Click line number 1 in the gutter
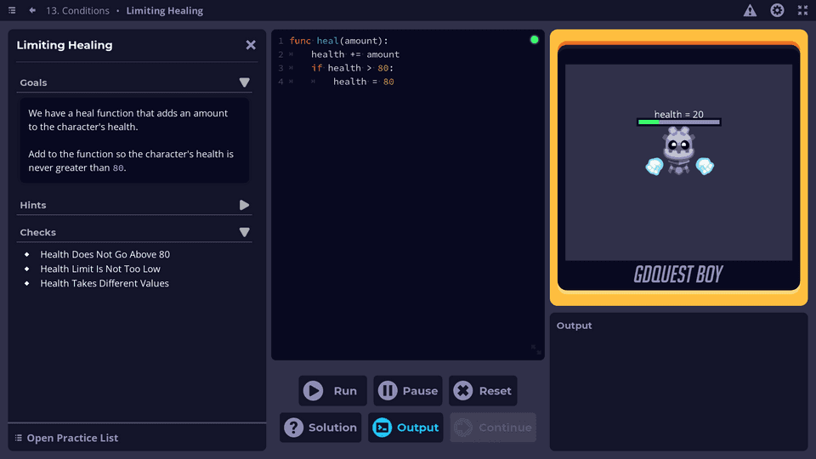 [x=280, y=41]
